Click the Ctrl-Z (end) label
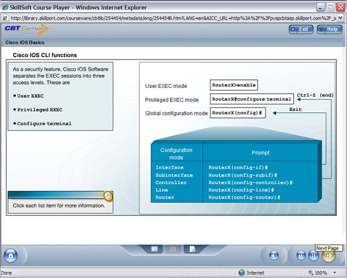This screenshot has height=278, width=347. point(315,95)
